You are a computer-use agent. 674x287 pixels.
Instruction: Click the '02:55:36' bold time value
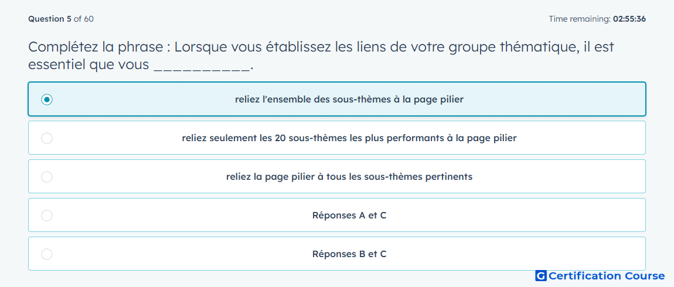pyautogui.click(x=629, y=19)
